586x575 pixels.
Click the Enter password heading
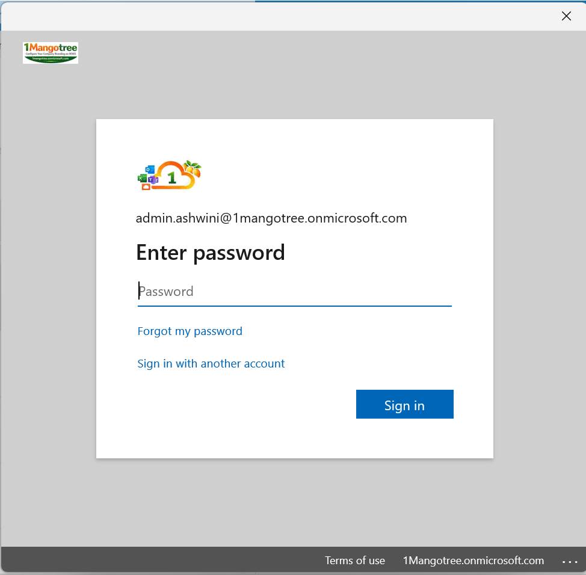(210, 253)
